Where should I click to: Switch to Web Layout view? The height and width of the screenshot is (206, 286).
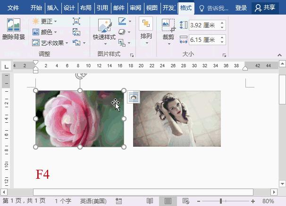[185, 201]
